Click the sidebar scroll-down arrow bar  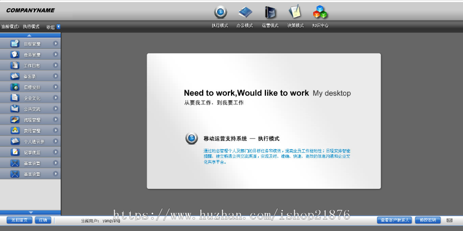click(x=30, y=212)
